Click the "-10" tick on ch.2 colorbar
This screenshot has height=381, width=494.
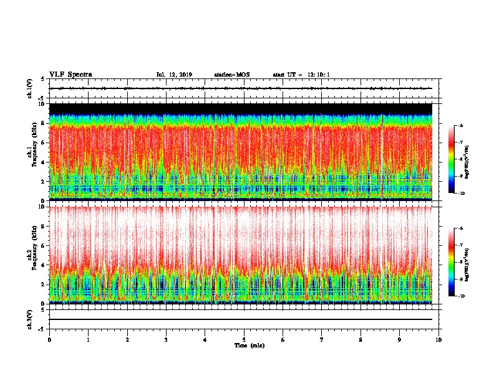pos(461,296)
